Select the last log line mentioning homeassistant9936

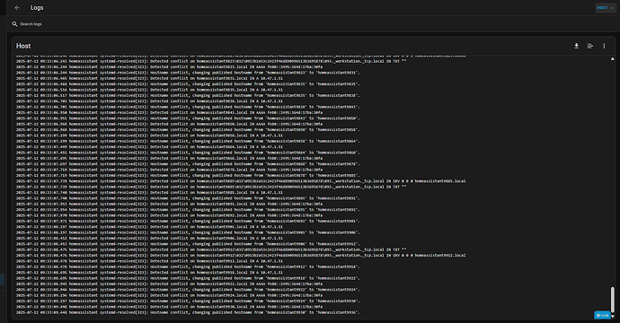[188, 312]
